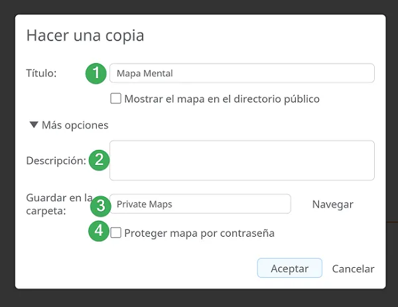Focus the Título field containing Mapa Mental
Screen dimensions: 398x307
pos(242,74)
